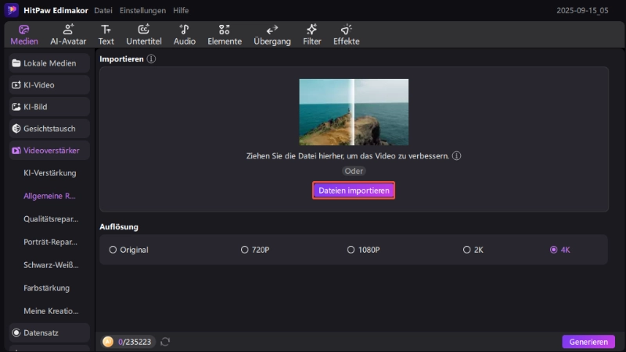Select Videoverstärker in sidebar
This screenshot has width=626, height=352.
click(x=49, y=151)
